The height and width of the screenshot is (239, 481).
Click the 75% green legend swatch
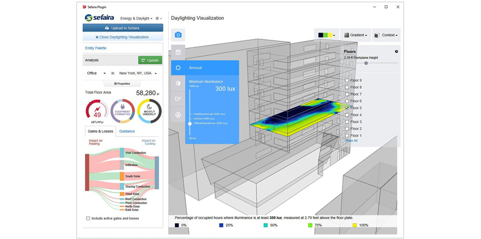(310, 225)
